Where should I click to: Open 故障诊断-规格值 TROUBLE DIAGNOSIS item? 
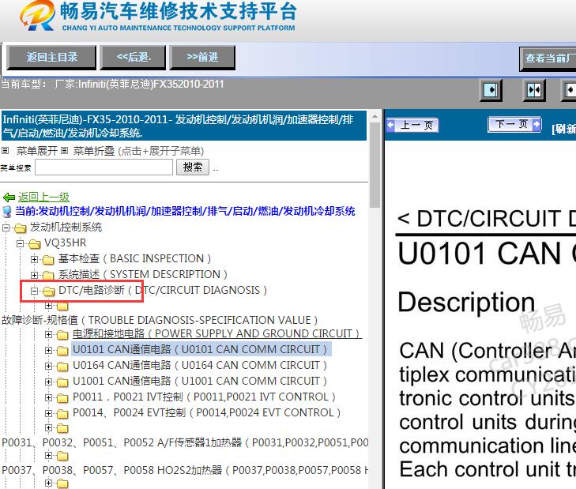[x=160, y=321]
